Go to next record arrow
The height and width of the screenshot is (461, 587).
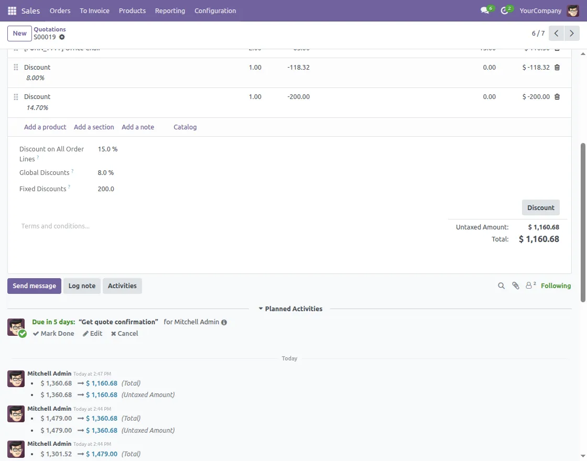coord(572,34)
